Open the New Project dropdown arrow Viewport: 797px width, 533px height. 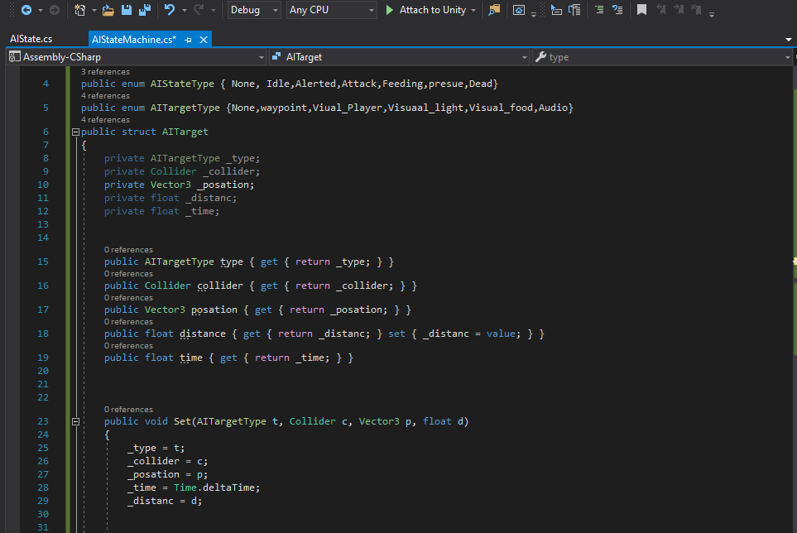[94, 10]
